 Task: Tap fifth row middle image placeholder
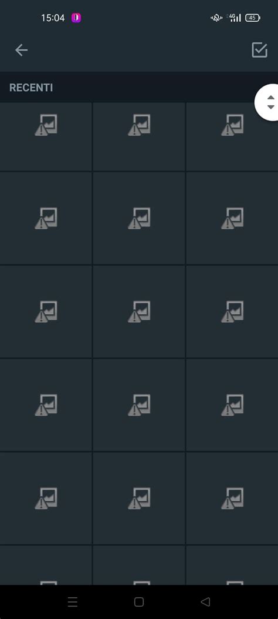click(x=139, y=498)
